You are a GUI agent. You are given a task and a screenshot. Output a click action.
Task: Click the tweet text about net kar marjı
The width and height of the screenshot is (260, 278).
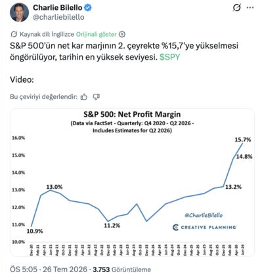coord(124,51)
